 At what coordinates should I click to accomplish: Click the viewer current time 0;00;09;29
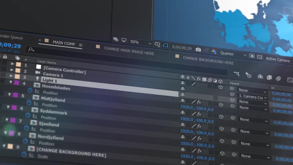tap(182, 48)
